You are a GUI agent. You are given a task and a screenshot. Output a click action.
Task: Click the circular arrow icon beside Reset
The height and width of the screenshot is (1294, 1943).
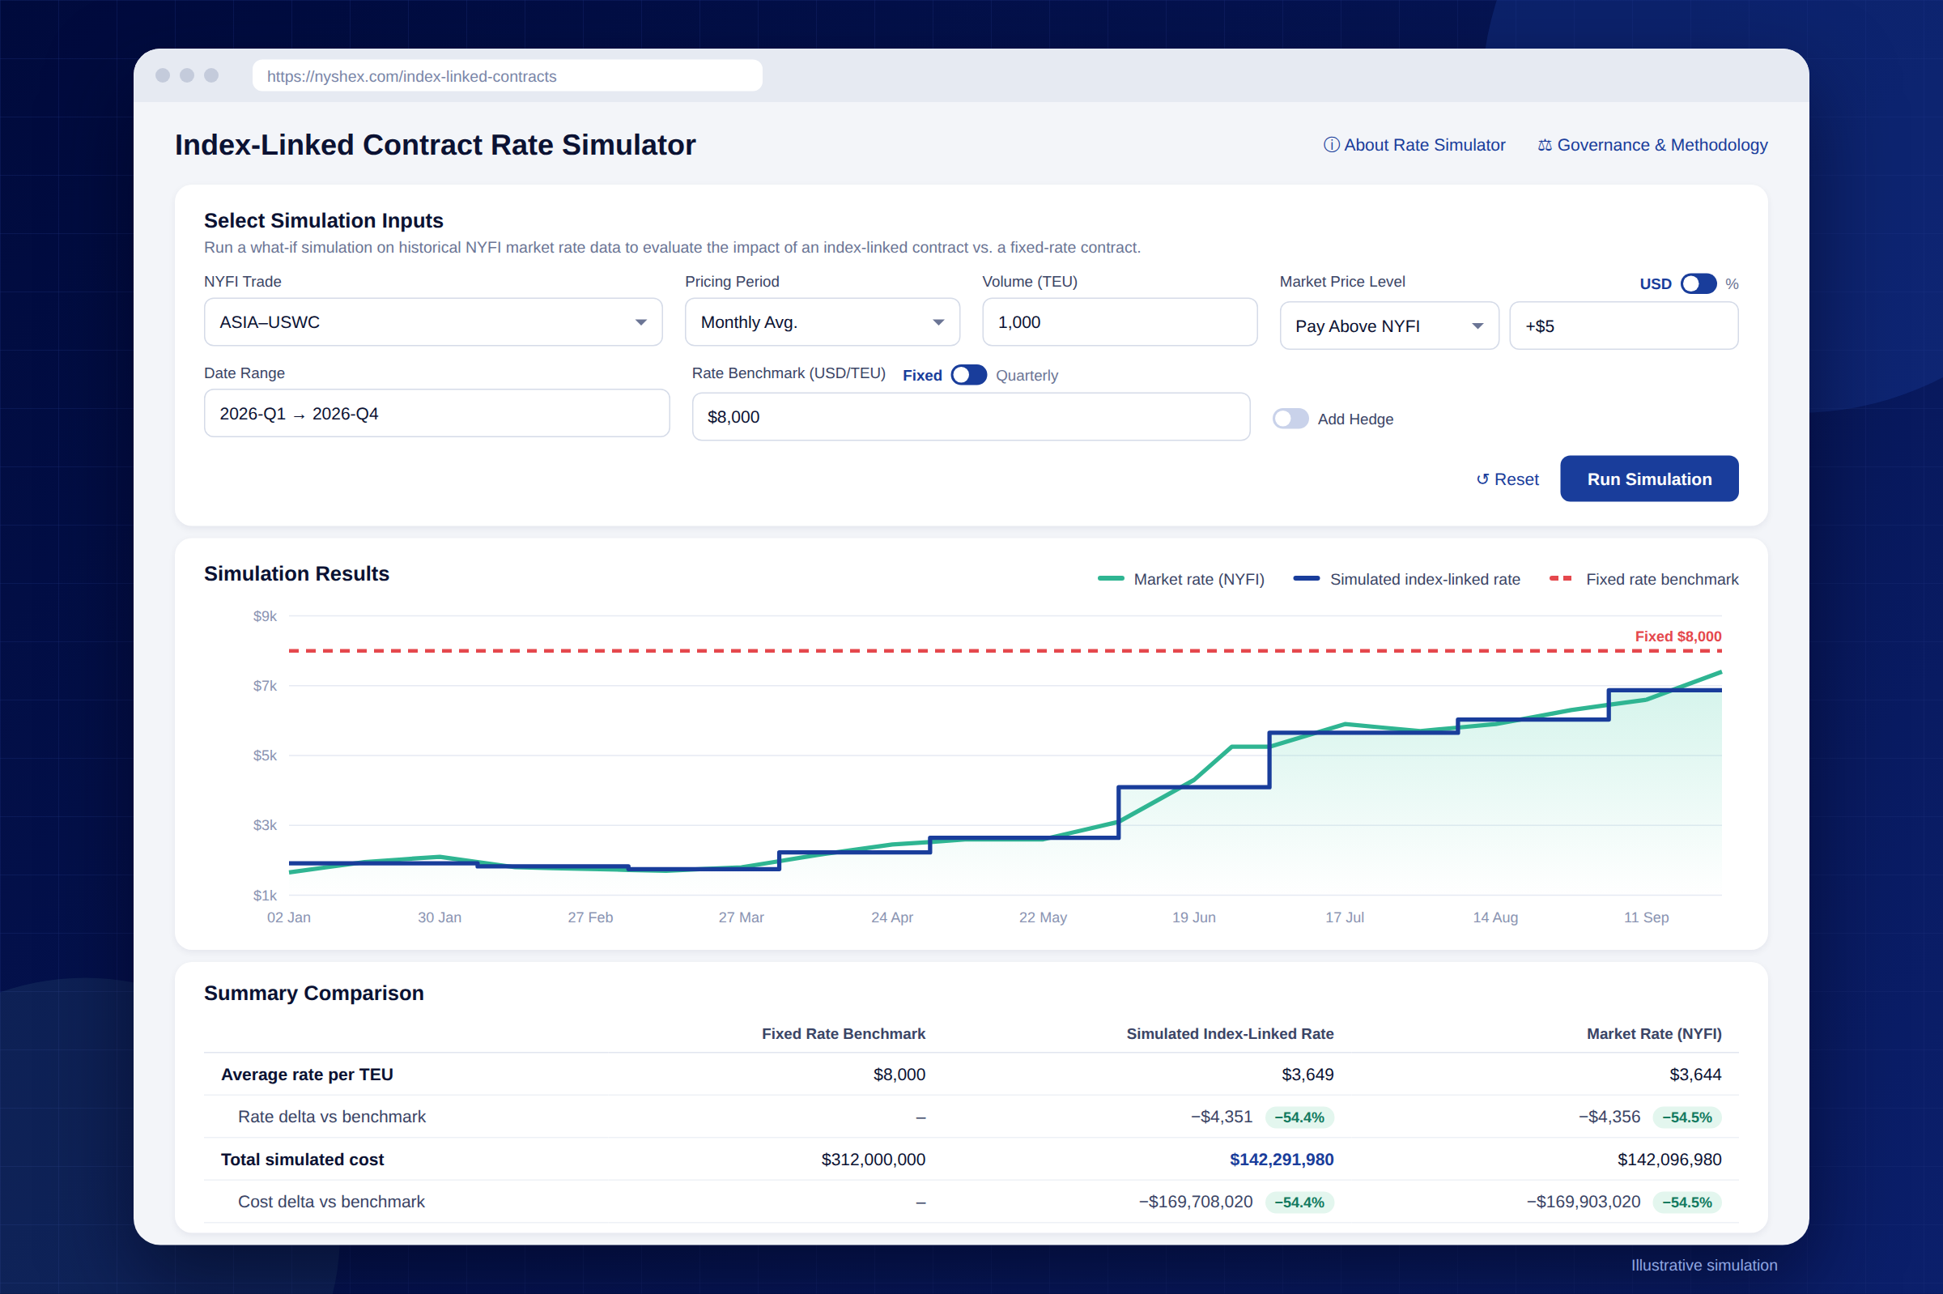[x=1482, y=479]
